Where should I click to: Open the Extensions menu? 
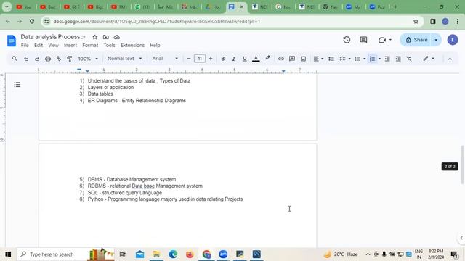pyautogui.click(x=132, y=45)
